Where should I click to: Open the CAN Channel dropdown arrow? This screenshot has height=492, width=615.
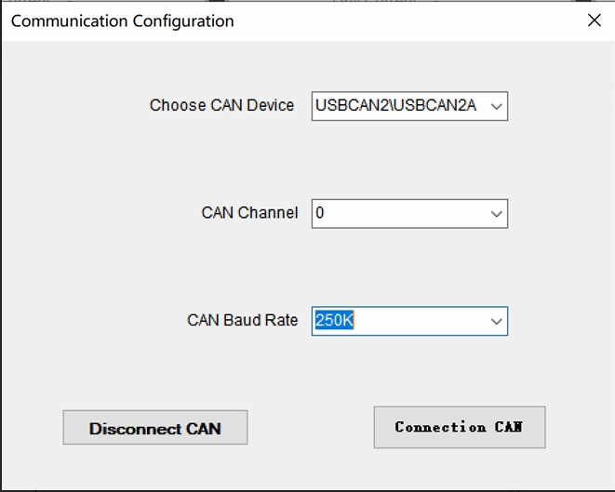click(x=497, y=214)
